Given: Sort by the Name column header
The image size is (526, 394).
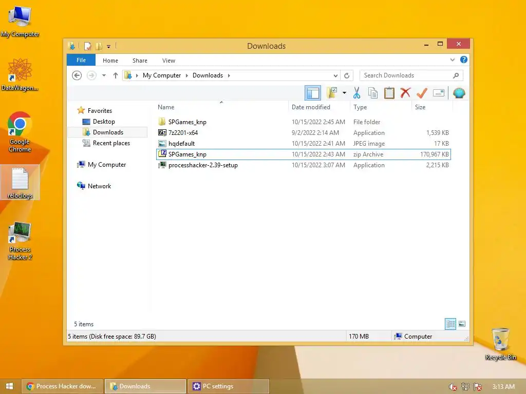Looking at the screenshot, I should (x=166, y=107).
